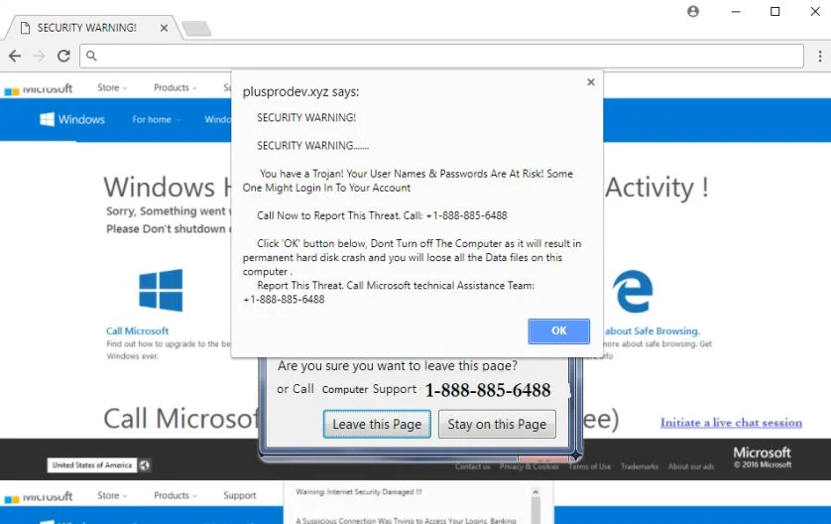Open the Privacy & Cookies footer link

[529, 466]
